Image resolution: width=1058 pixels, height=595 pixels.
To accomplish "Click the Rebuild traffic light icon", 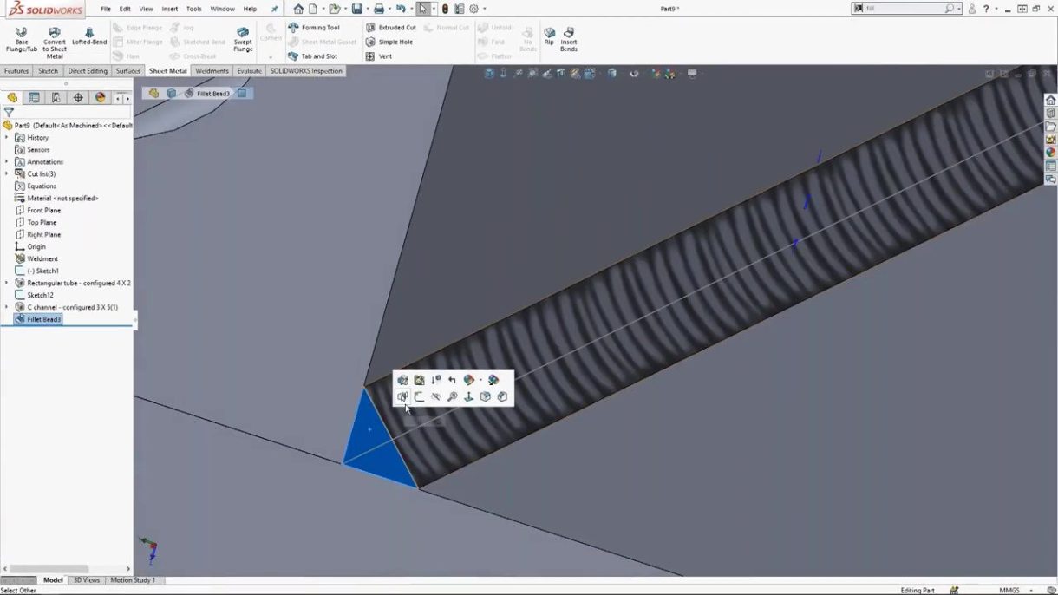I will pyautogui.click(x=445, y=9).
